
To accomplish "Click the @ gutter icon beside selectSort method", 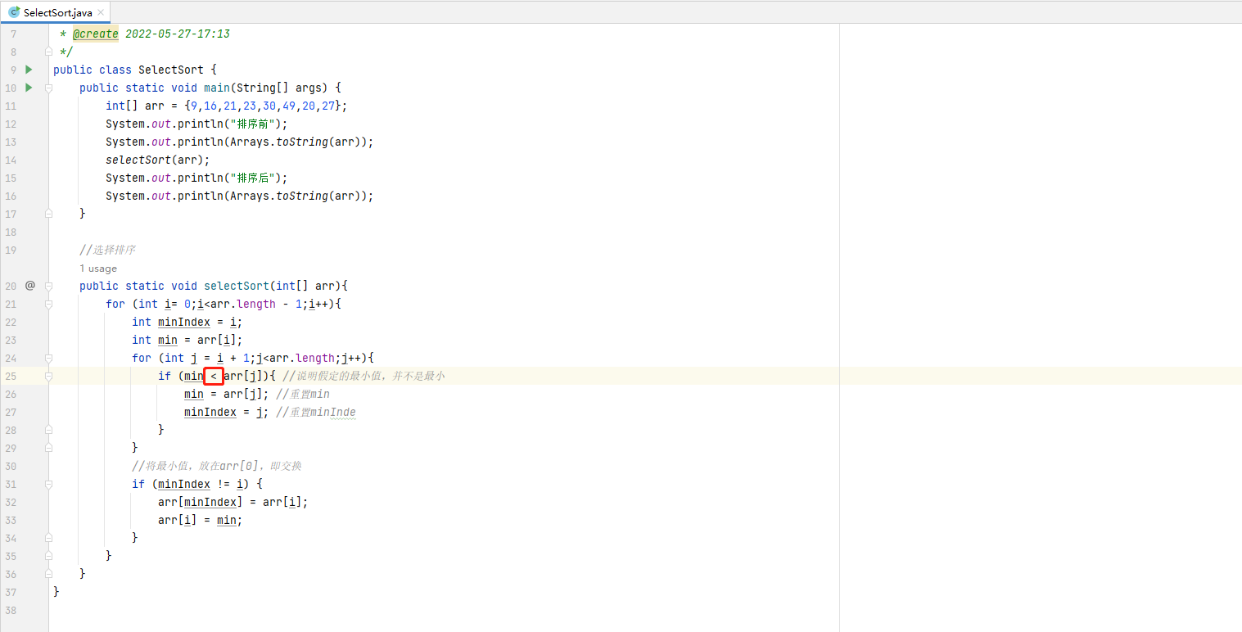I will pyautogui.click(x=30, y=286).
